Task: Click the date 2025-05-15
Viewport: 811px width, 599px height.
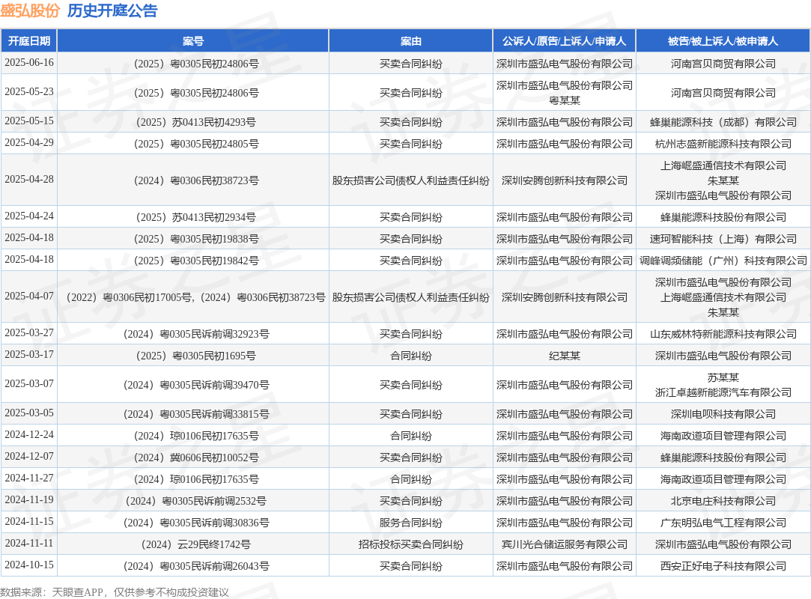Action: (x=29, y=121)
